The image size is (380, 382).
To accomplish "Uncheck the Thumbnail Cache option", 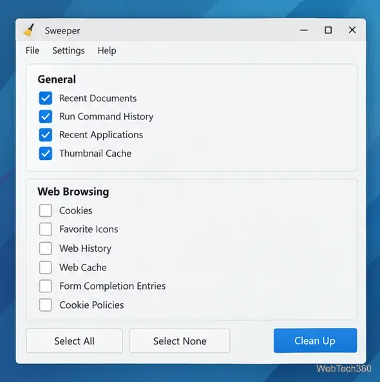I will click(x=46, y=154).
